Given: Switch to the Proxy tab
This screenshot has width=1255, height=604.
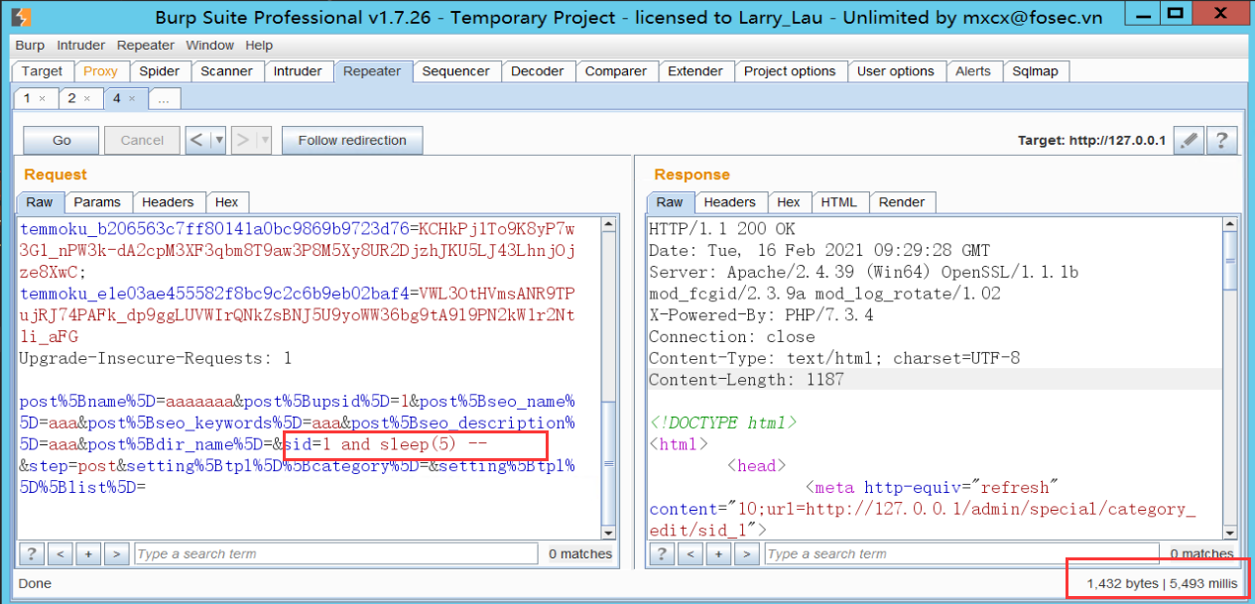Looking at the screenshot, I should tap(100, 71).
